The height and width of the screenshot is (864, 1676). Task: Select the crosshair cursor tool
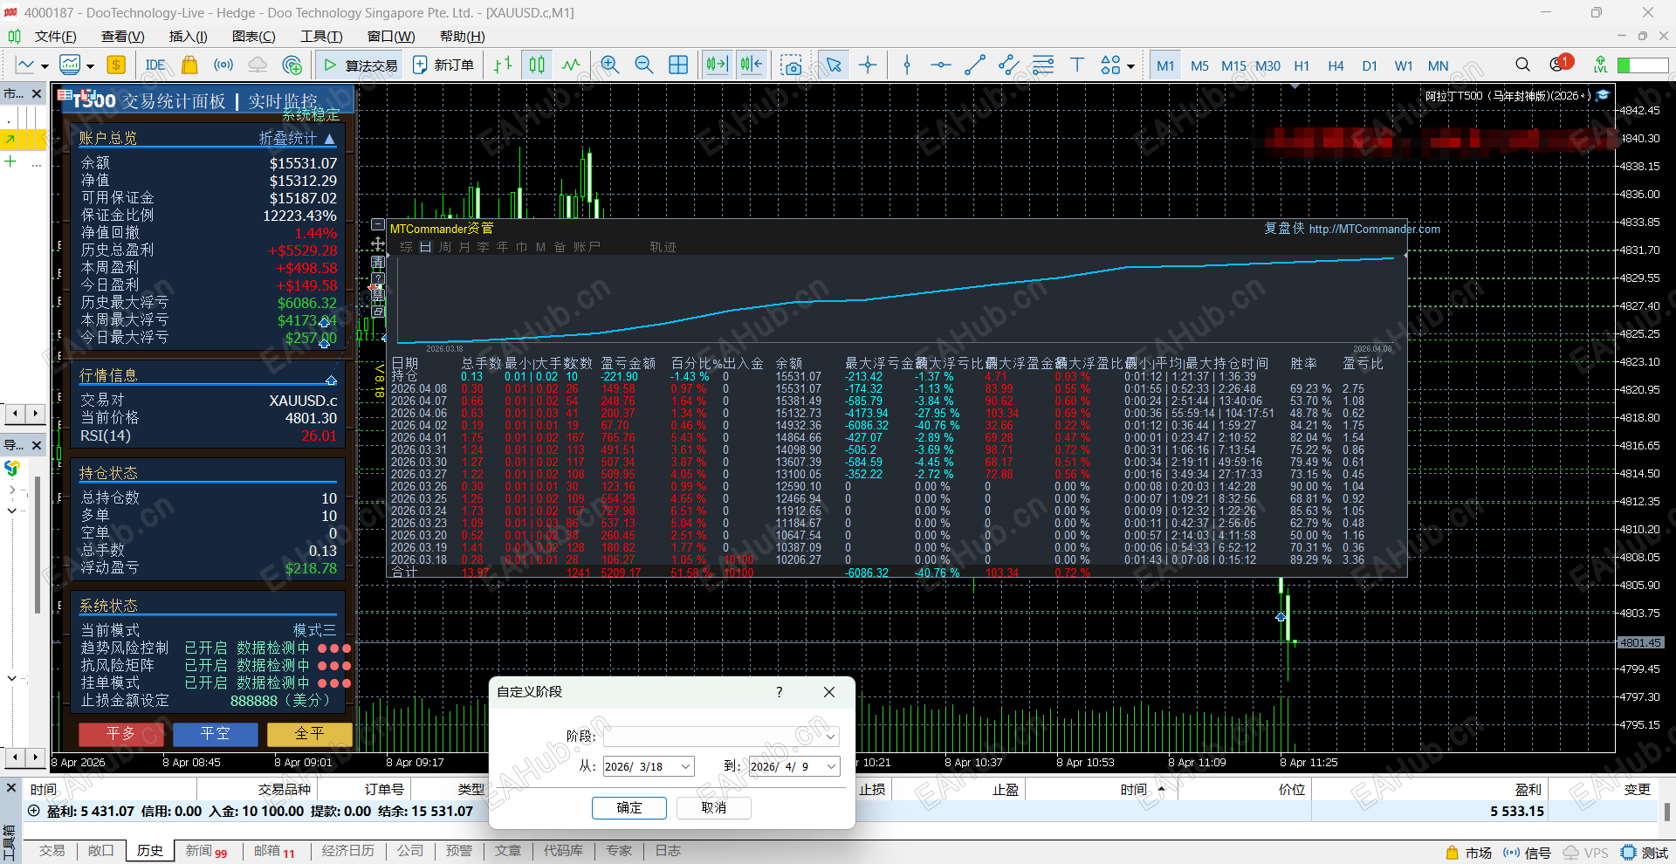868,65
